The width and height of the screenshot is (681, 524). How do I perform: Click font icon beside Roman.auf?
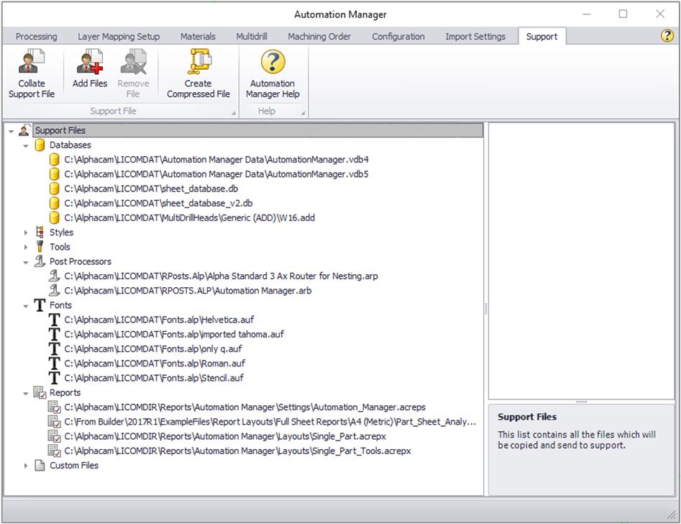pos(54,363)
